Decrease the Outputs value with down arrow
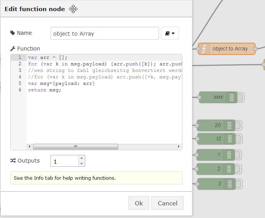 (x=82, y=164)
